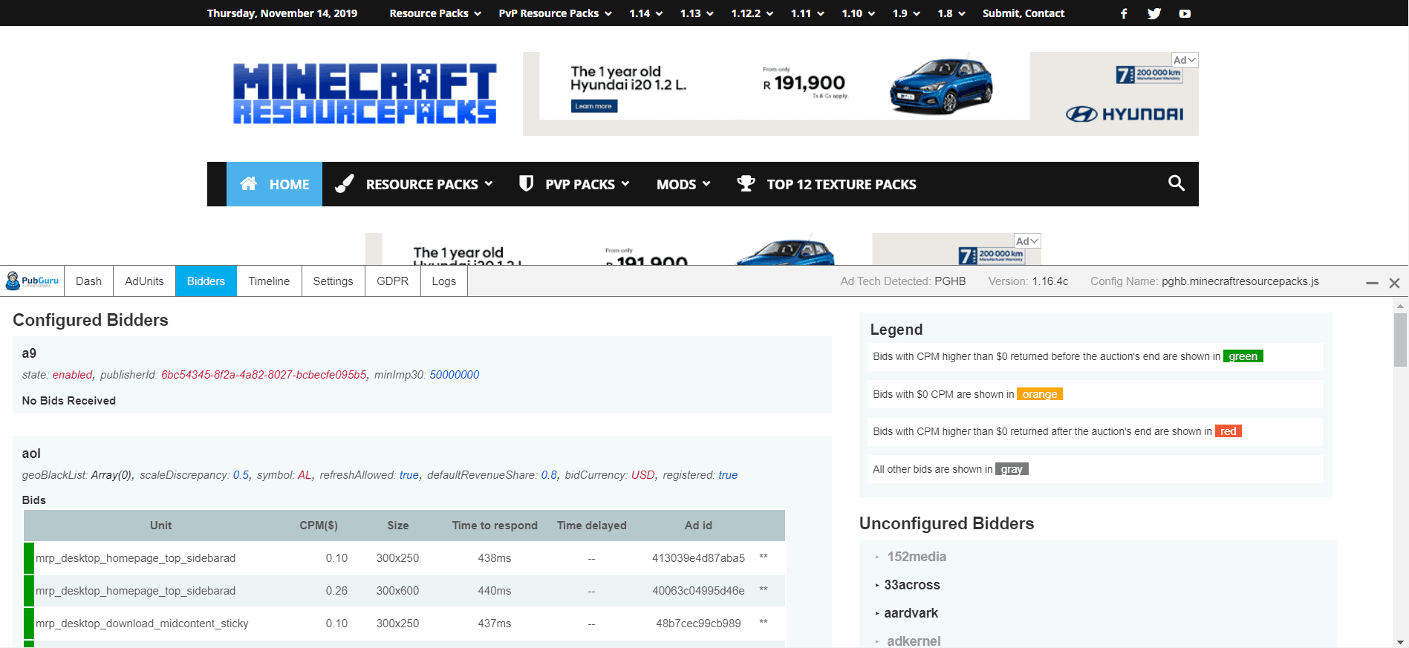Click the second banner Ad choices icon

point(1027,241)
